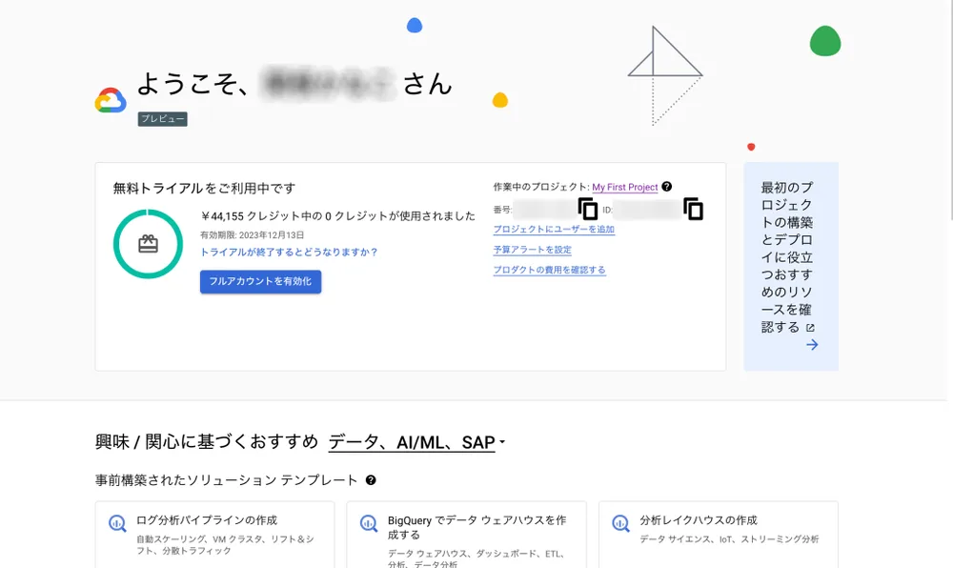Click external-link icon after 認識する
Image resolution: width=953 pixels, height=568 pixels.
(810, 328)
